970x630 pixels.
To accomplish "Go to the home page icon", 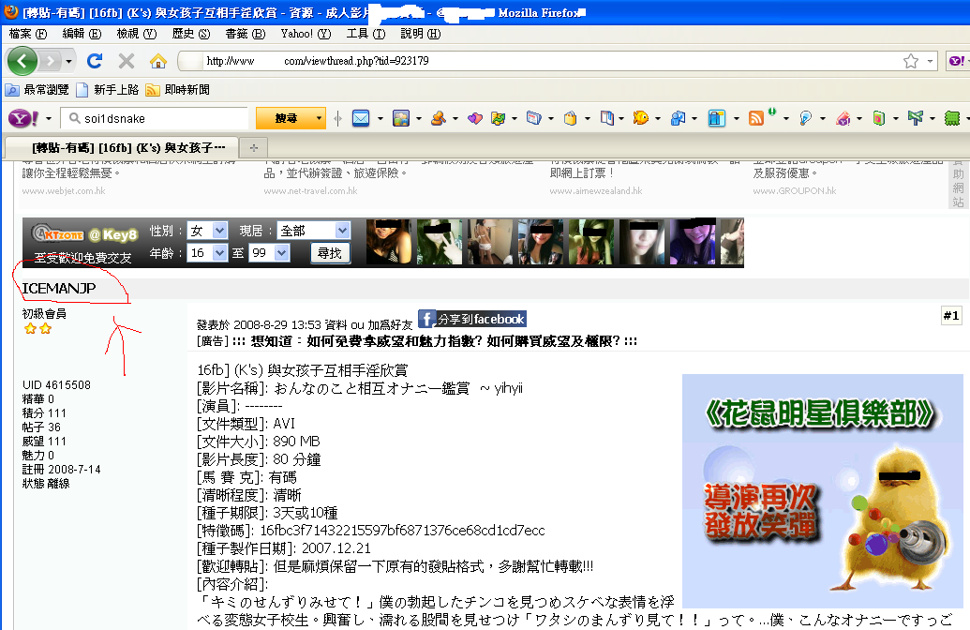I will coord(157,61).
